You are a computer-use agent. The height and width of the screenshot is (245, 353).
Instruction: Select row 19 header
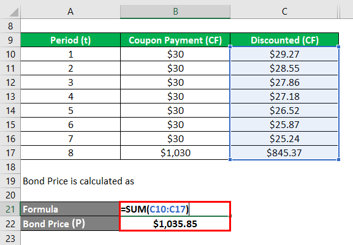pyautogui.click(x=10, y=181)
